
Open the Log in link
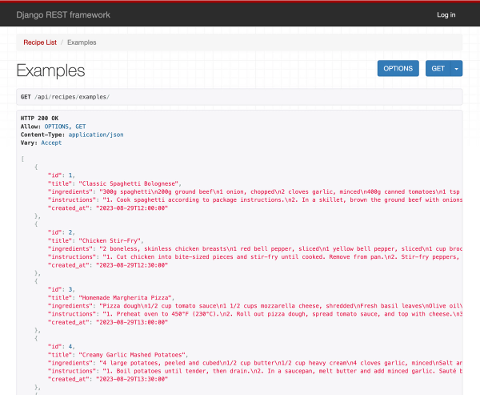tap(446, 14)
